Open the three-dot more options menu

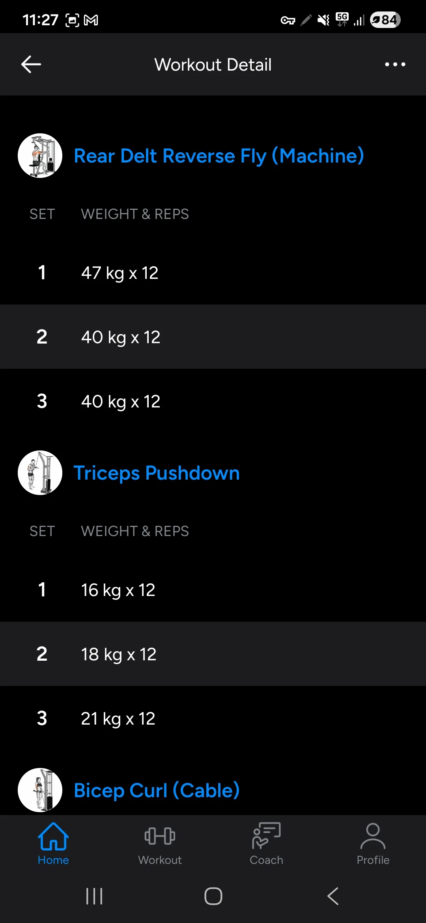click(x=395, y=64)
